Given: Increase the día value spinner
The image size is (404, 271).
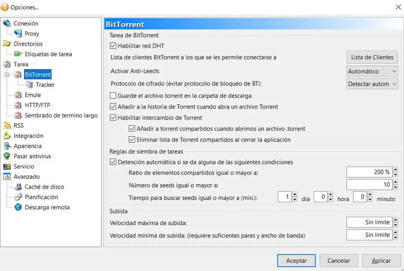Looking at the screenshot, I should click(x=295, y=194).
